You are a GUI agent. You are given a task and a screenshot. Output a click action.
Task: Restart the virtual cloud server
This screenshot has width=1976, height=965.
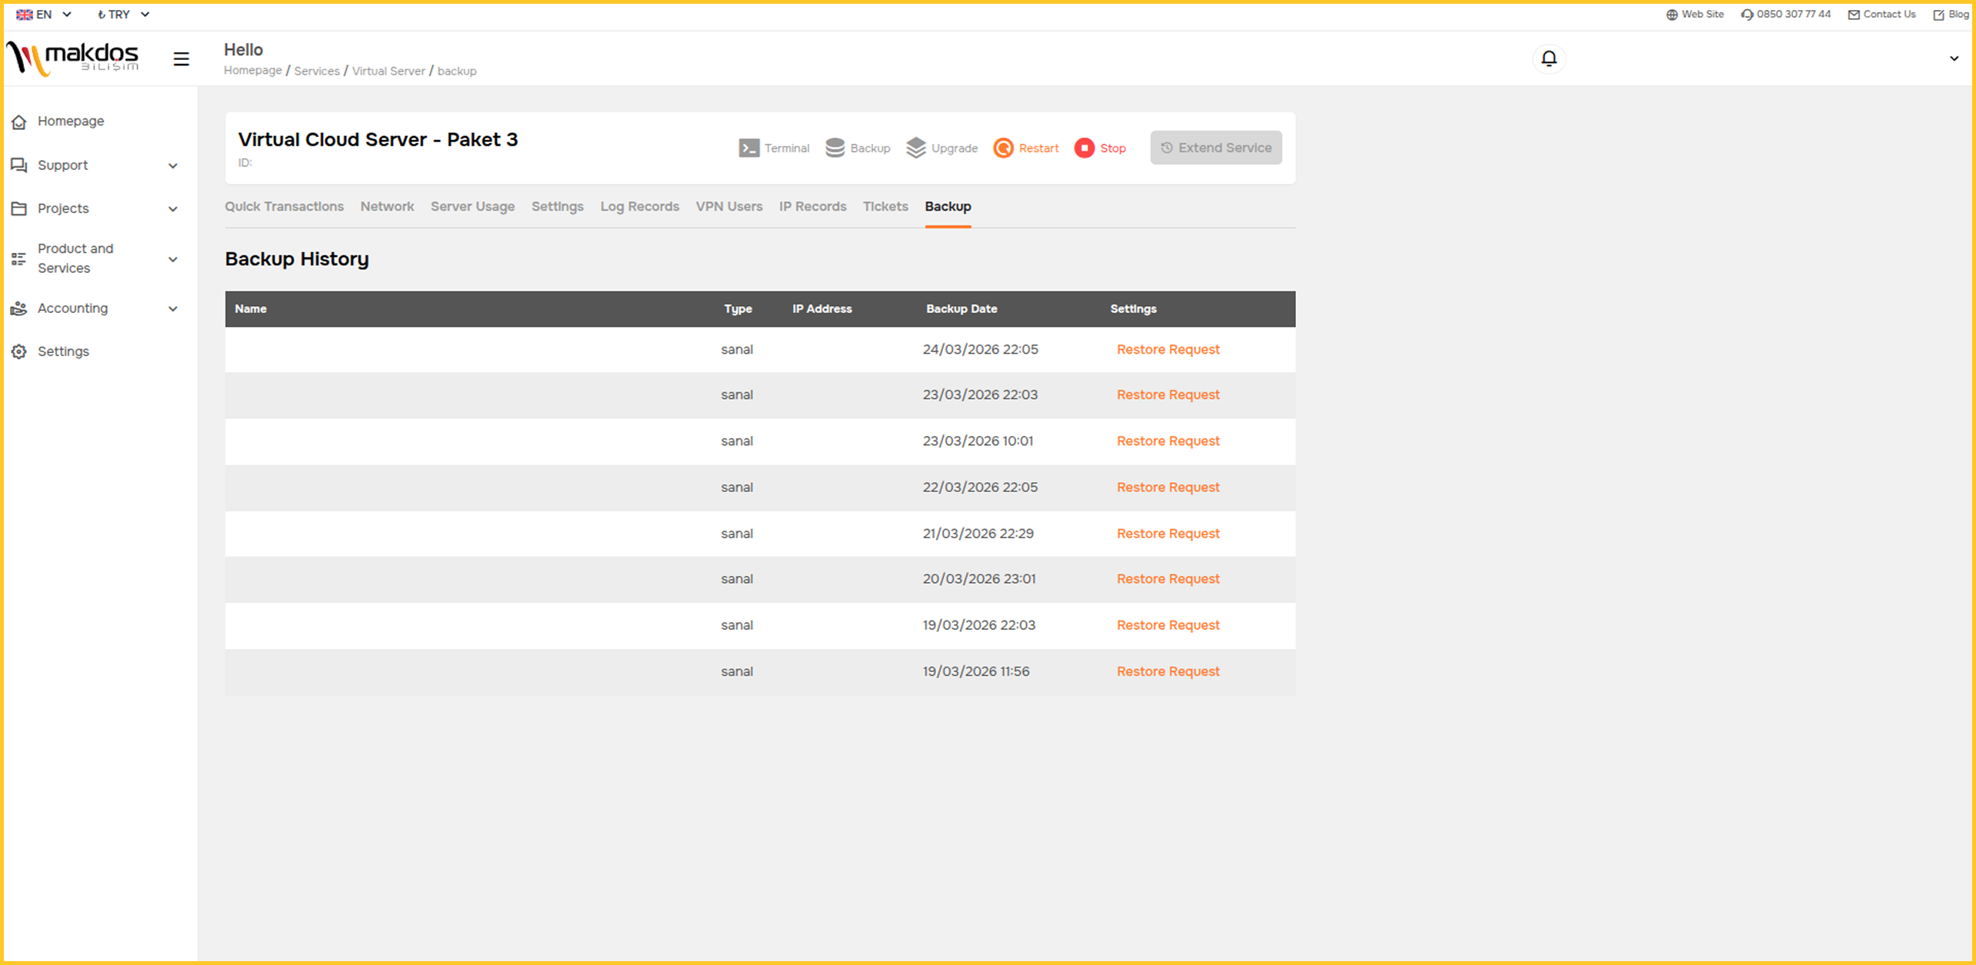click(x=1025, y=148)
